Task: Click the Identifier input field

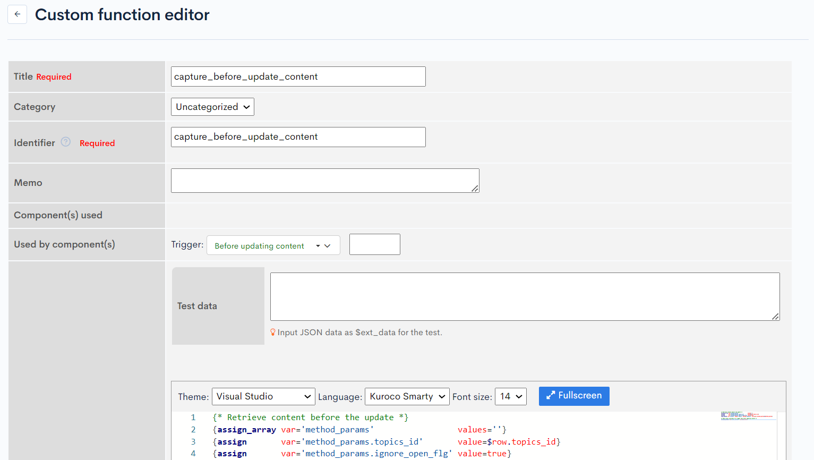Action: pyautogui.click(x=298, y=137)
